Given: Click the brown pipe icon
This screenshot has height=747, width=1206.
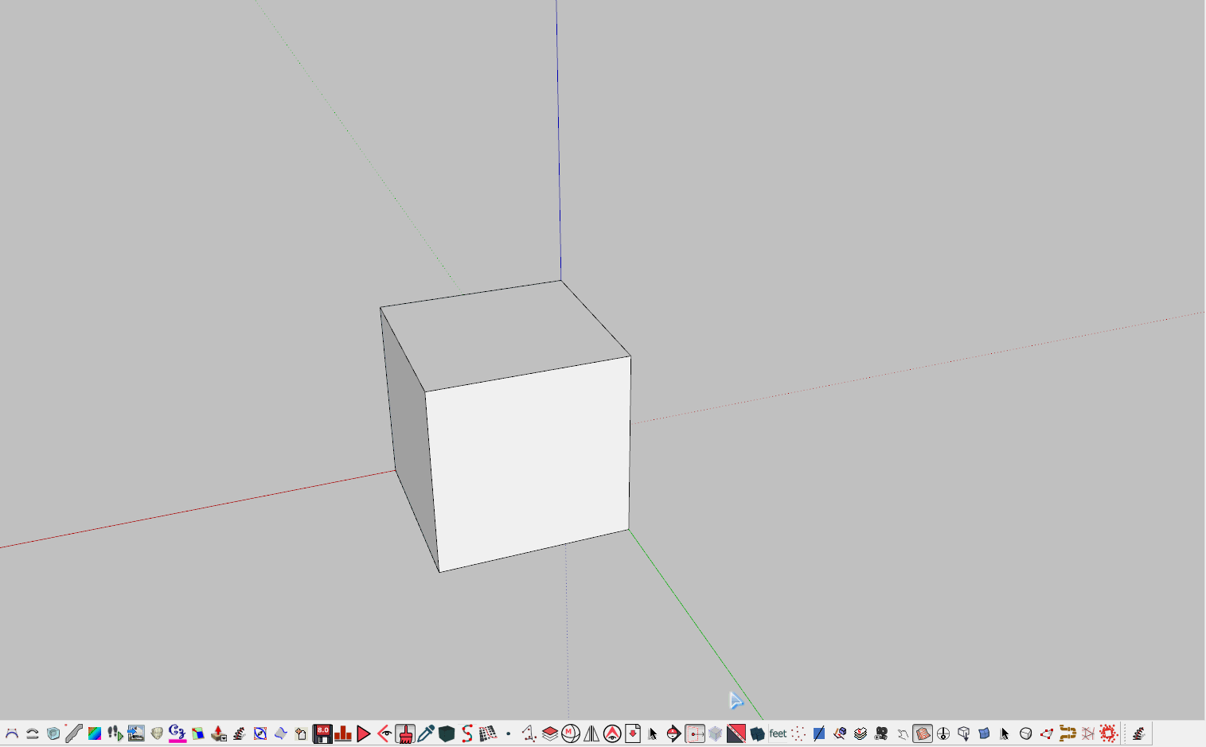Looking at the screenshot, I should (x=1067, y=733).
